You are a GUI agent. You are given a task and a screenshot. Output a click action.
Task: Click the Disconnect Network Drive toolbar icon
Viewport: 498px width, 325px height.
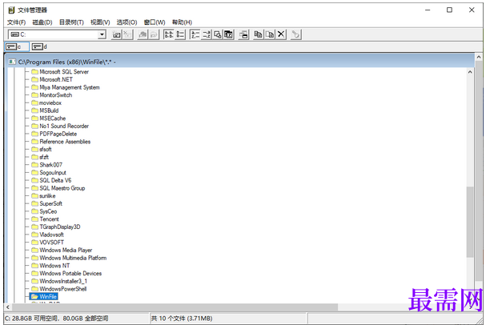pos(127,34)
